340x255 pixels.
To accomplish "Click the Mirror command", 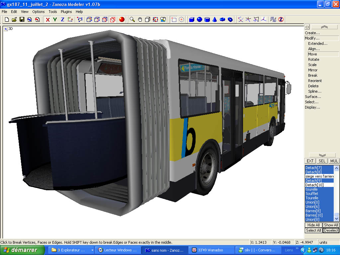I will [313, 70].
